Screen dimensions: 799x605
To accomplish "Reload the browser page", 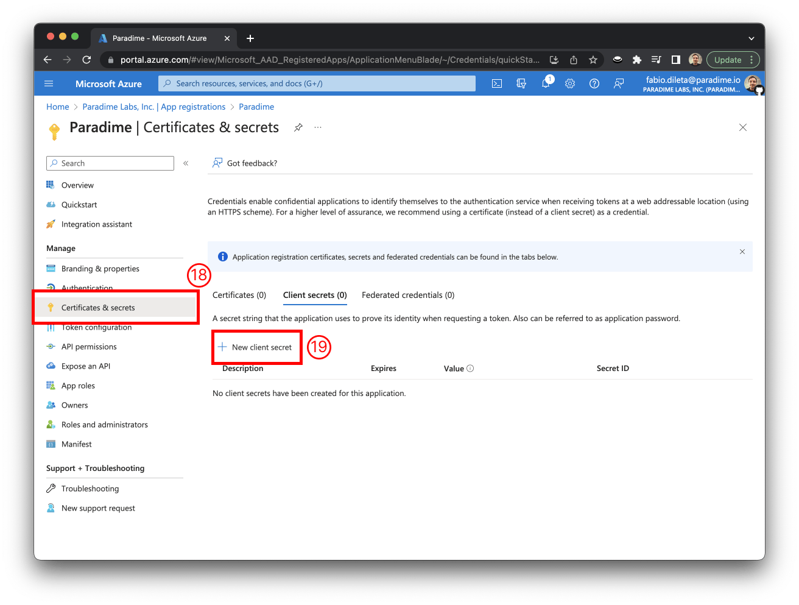I will 86,60.
